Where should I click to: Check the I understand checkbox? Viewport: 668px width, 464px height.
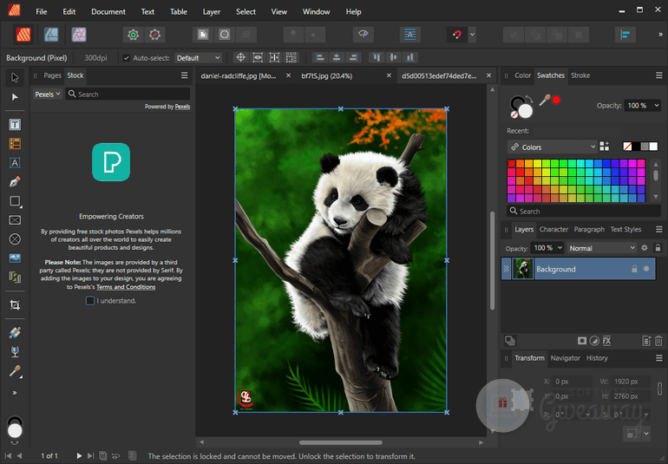[x=90, y=301]
